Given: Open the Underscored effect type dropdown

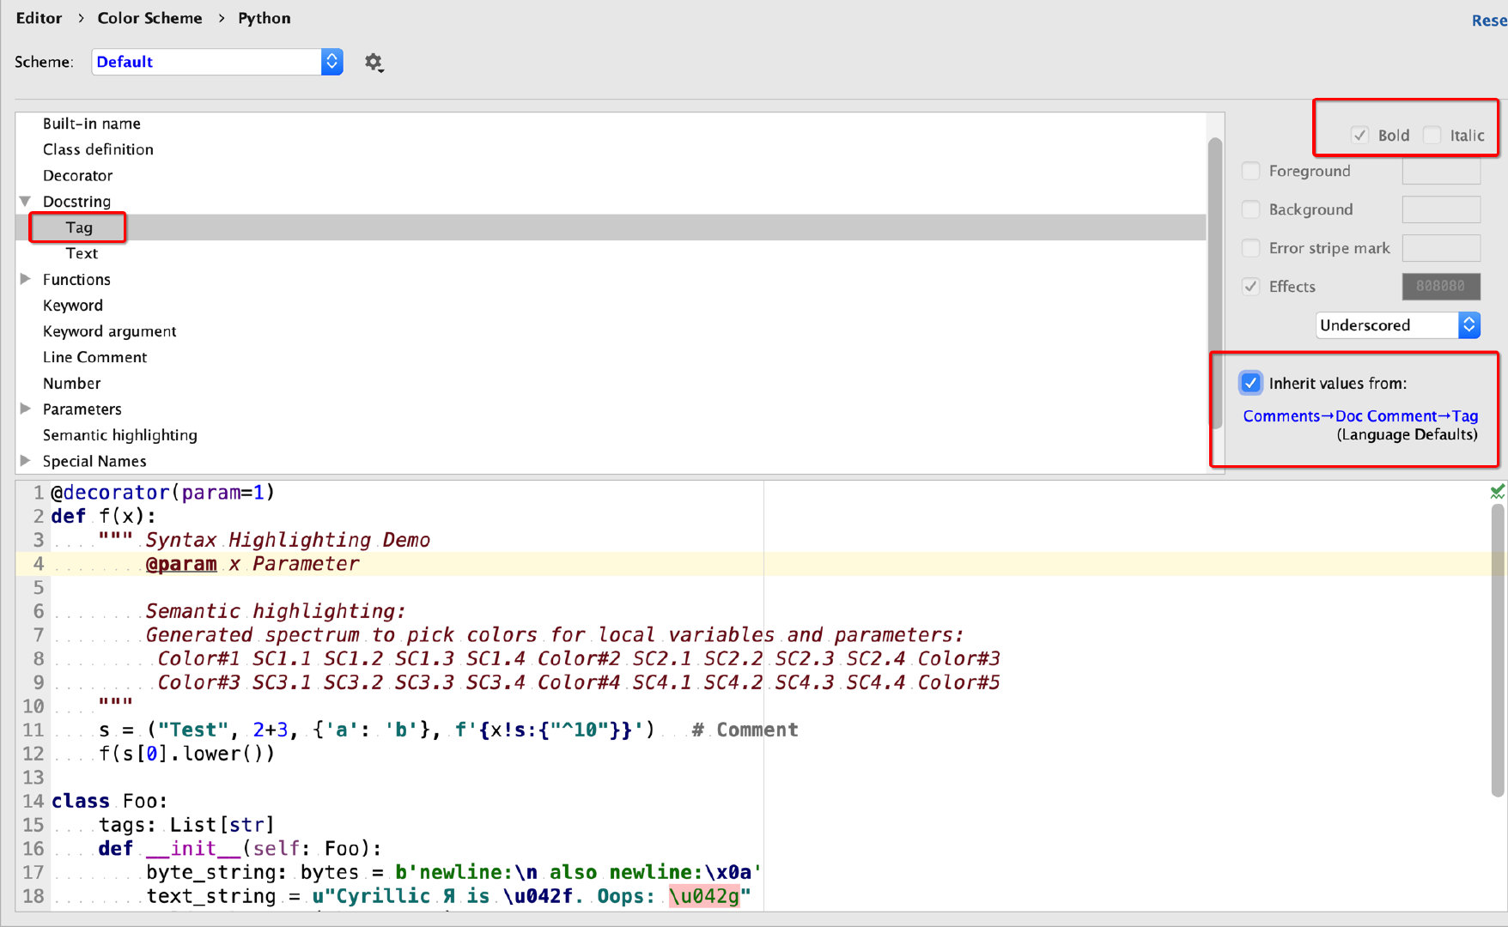Looking at the screenshot, I should pyautogui.click(x=1397, y=325).
